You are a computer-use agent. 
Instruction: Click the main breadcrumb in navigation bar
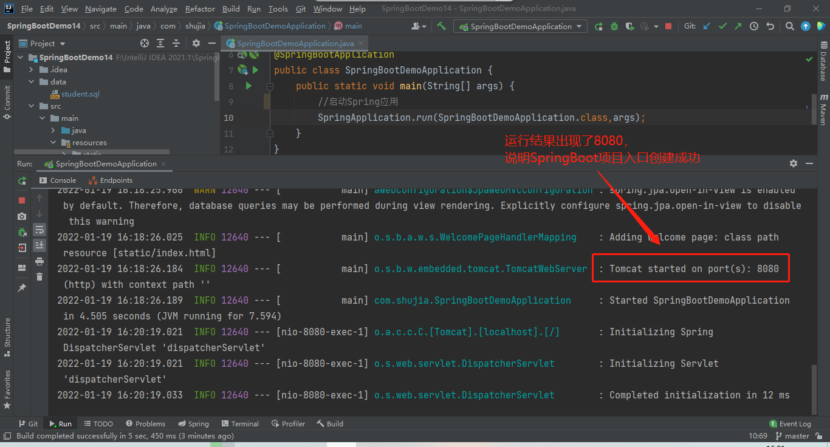348,26
